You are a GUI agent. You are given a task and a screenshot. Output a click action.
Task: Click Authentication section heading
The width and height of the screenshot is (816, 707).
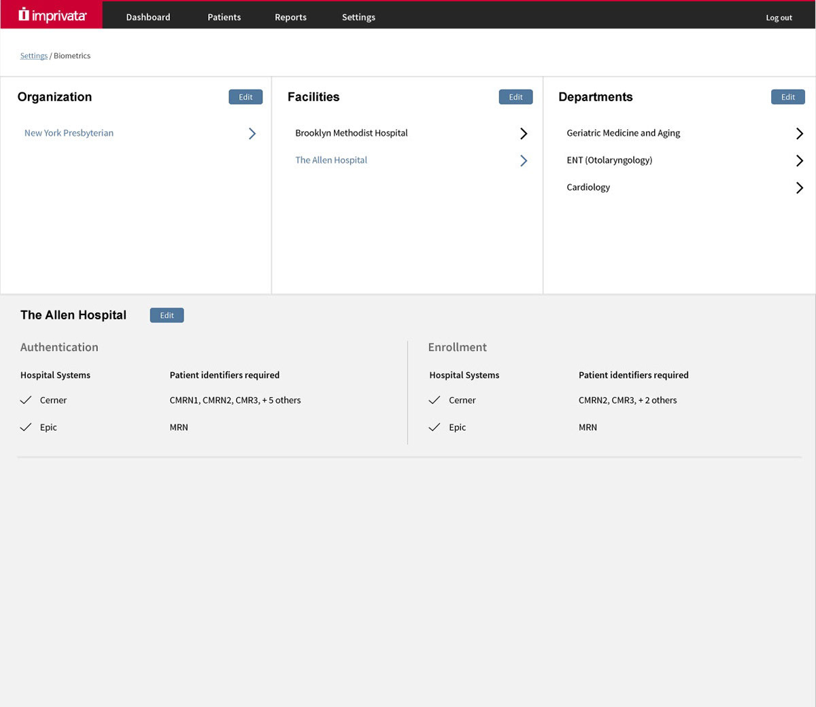click(59, 347)
